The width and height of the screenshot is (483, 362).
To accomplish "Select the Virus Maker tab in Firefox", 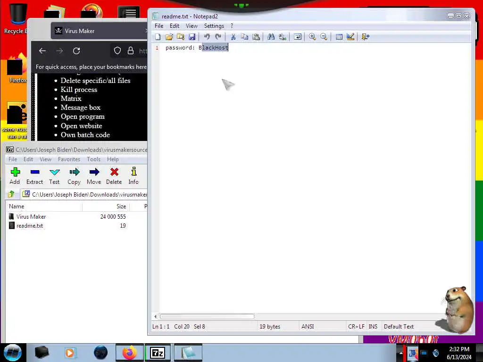I will 99,31.
